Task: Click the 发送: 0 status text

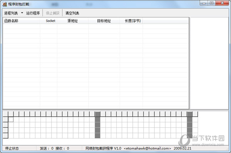Action: (x=47, y=148)
